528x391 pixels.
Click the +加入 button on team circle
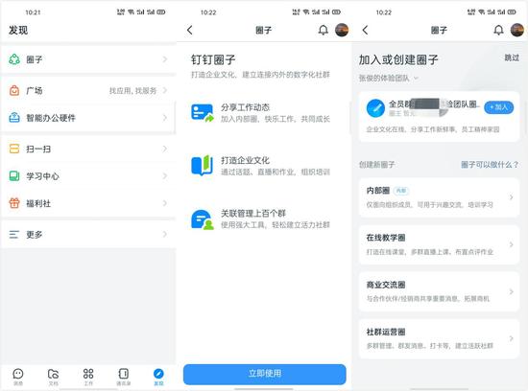[498, 107]
